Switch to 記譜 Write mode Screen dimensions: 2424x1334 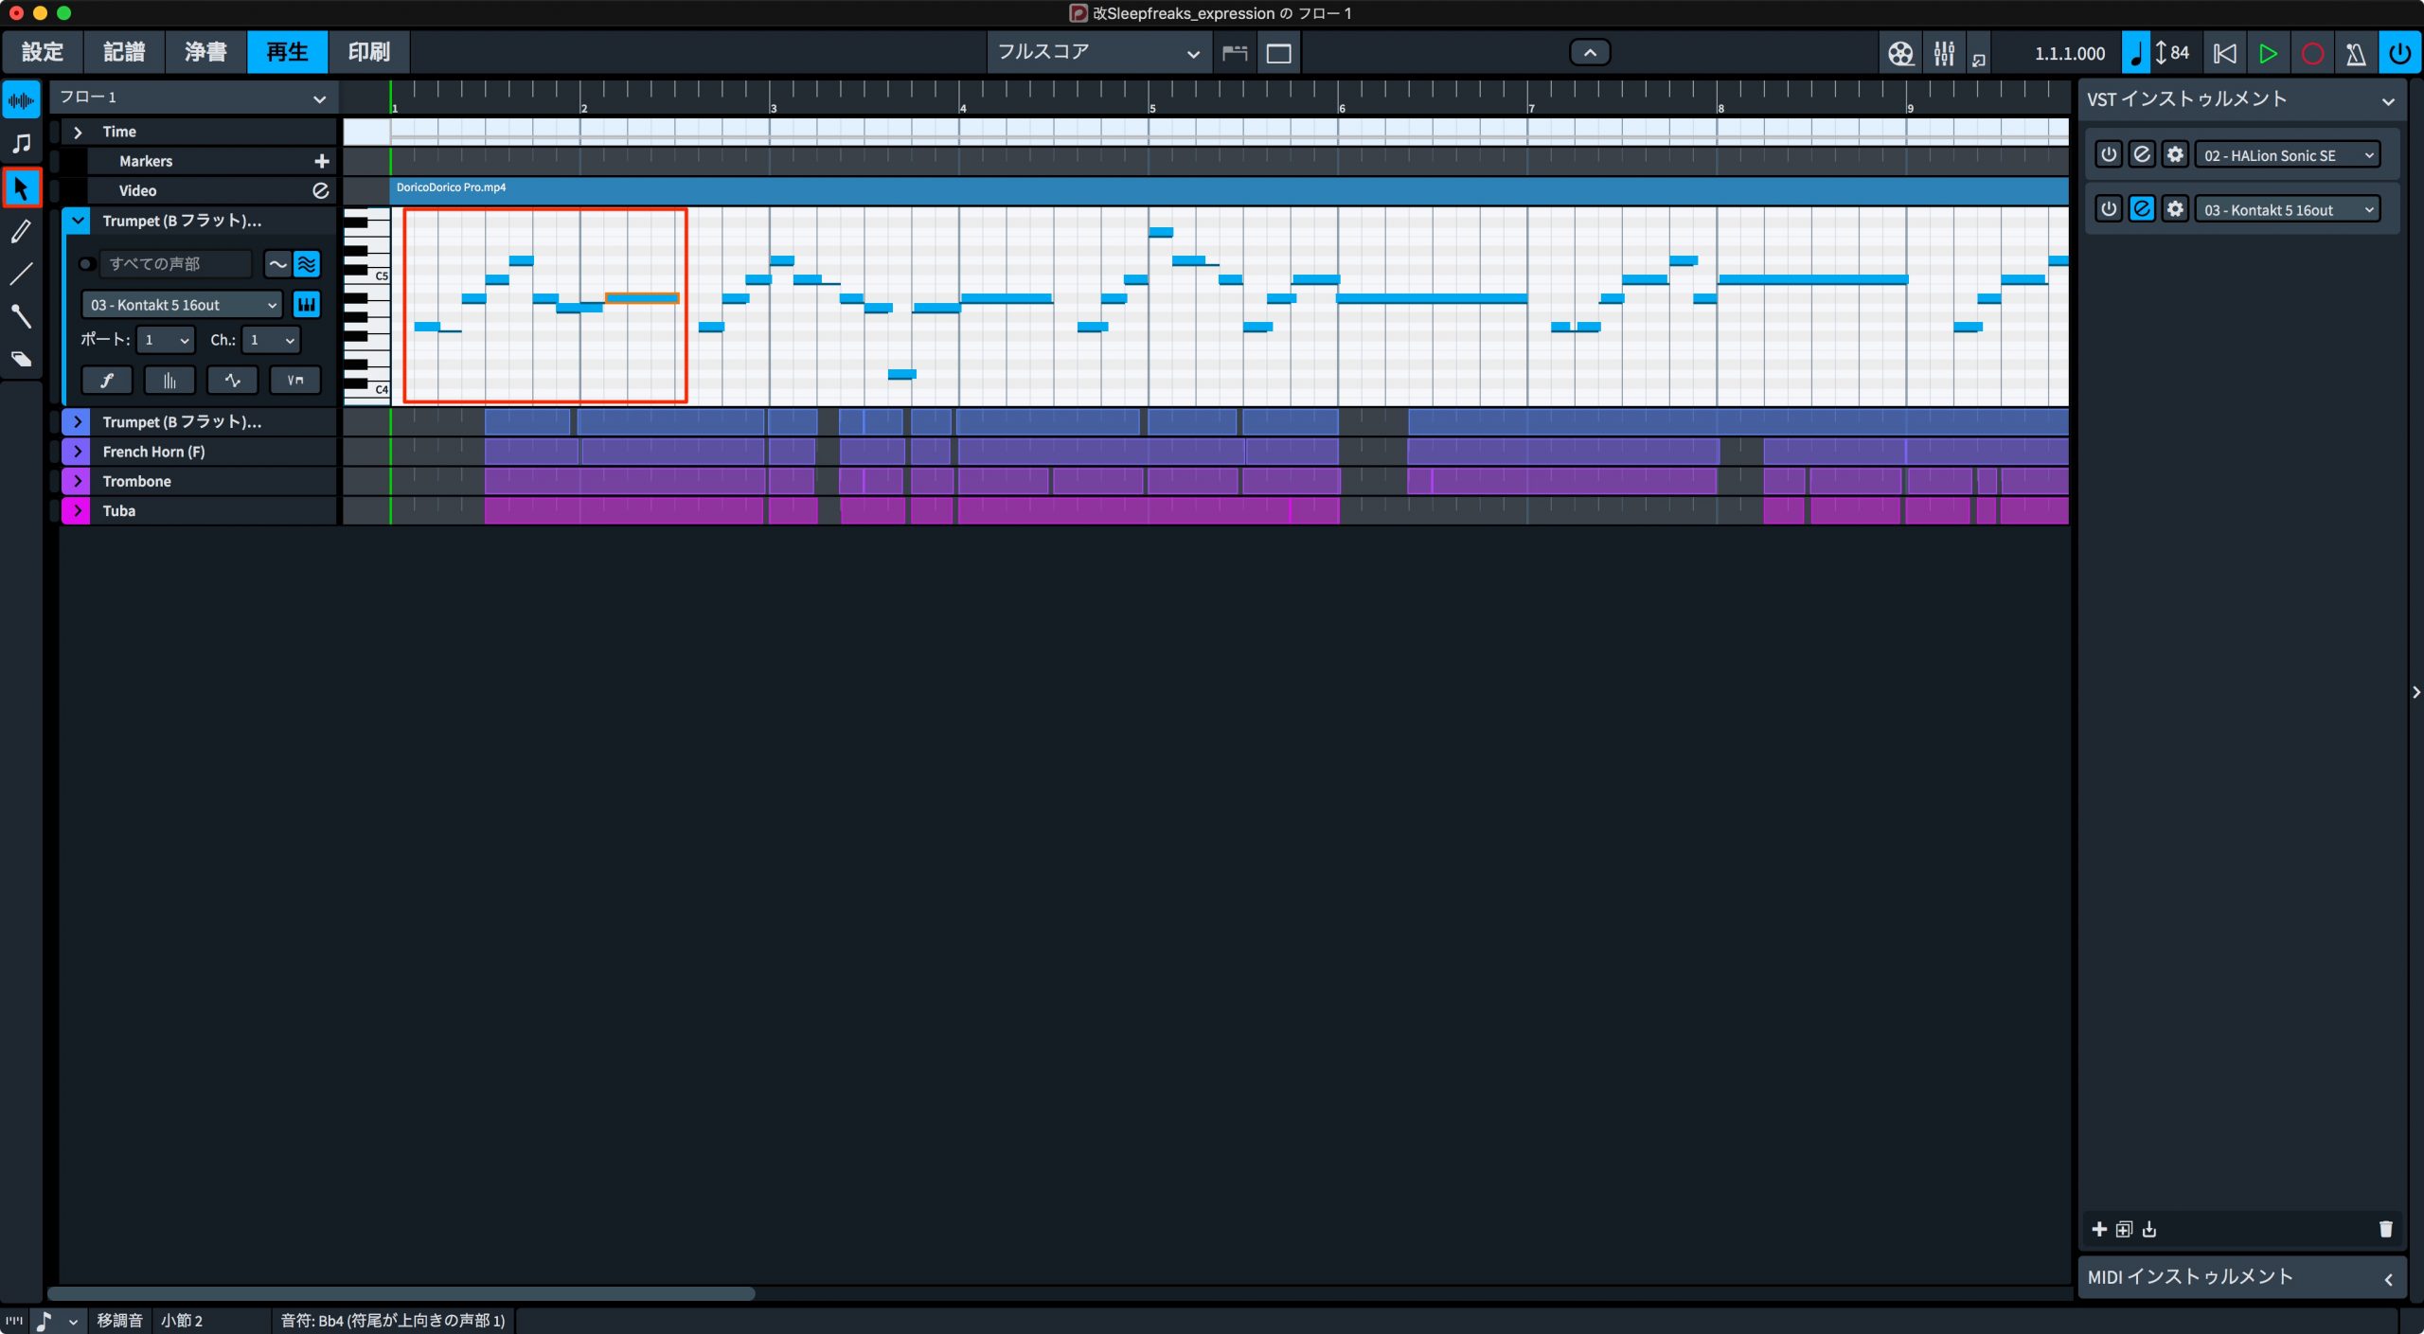pos(124,52)
